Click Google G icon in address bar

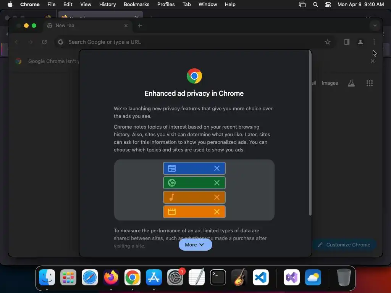click(61, 42)
